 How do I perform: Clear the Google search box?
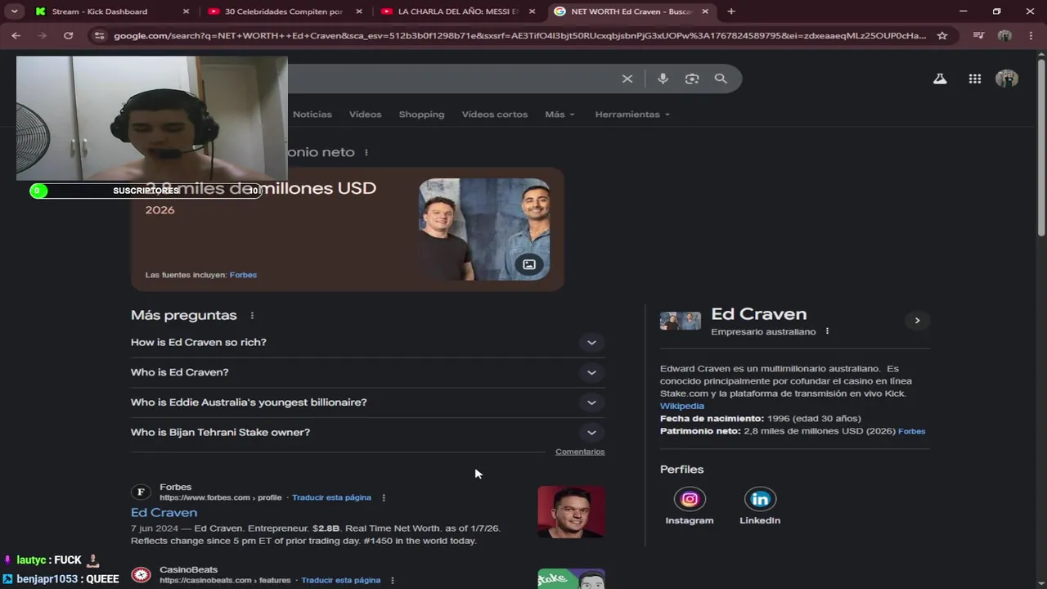627,79
